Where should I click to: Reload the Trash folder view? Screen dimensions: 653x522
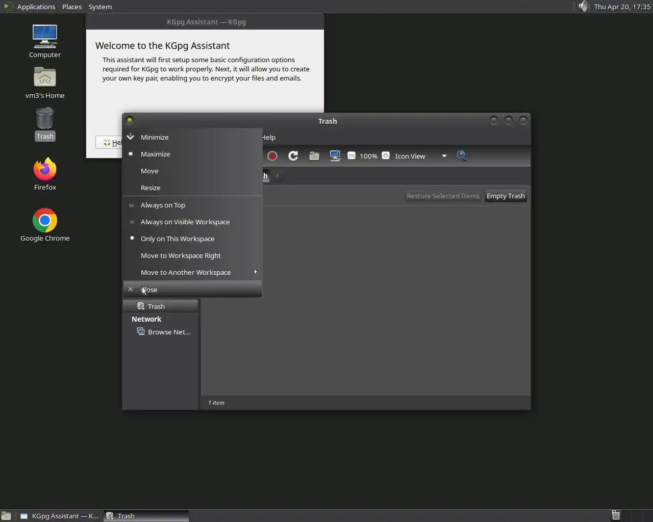pyautogui.click(x=293, y=156)
